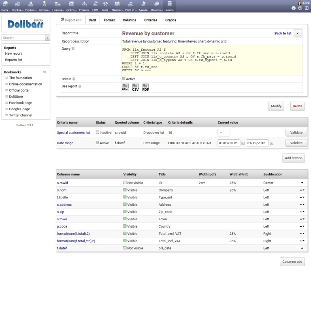
Task: Go to the Home module icon
Action: tap(5, 6)
